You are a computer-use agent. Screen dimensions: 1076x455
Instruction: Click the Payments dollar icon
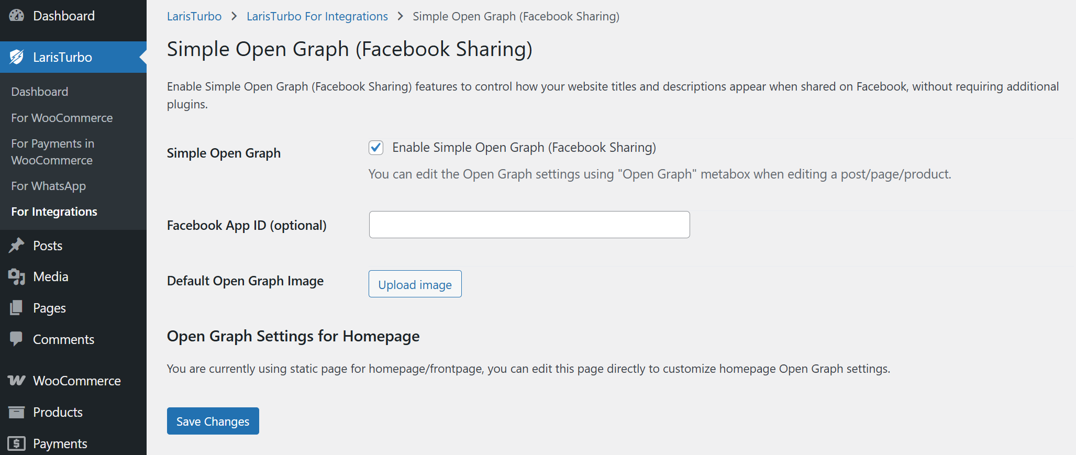pyautogui.click(x=17, y=443)
